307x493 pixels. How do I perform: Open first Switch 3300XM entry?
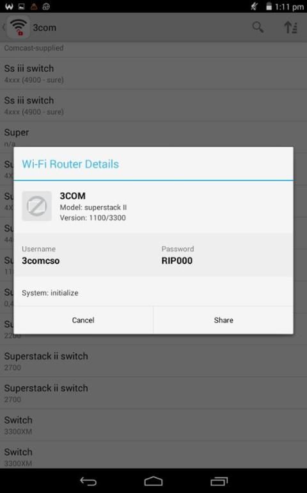[x=153, y=425]
